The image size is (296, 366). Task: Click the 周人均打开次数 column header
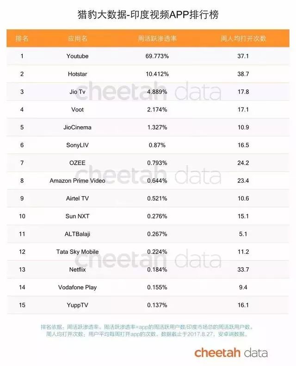[243, 38]
